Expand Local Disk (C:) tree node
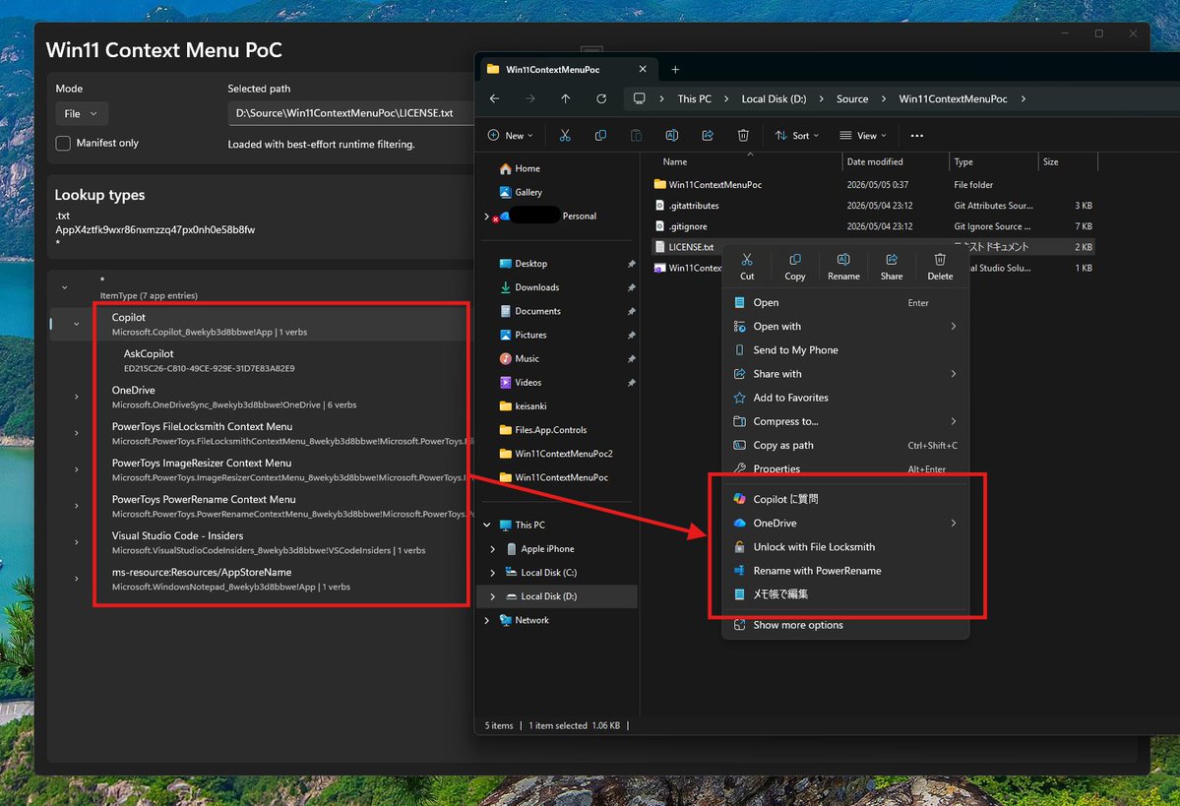This screenshot has width=1180, height=806. [493, 573]
